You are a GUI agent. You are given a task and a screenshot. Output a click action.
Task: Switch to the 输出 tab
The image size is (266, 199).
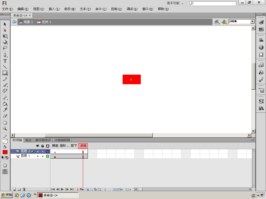point(28,140)
